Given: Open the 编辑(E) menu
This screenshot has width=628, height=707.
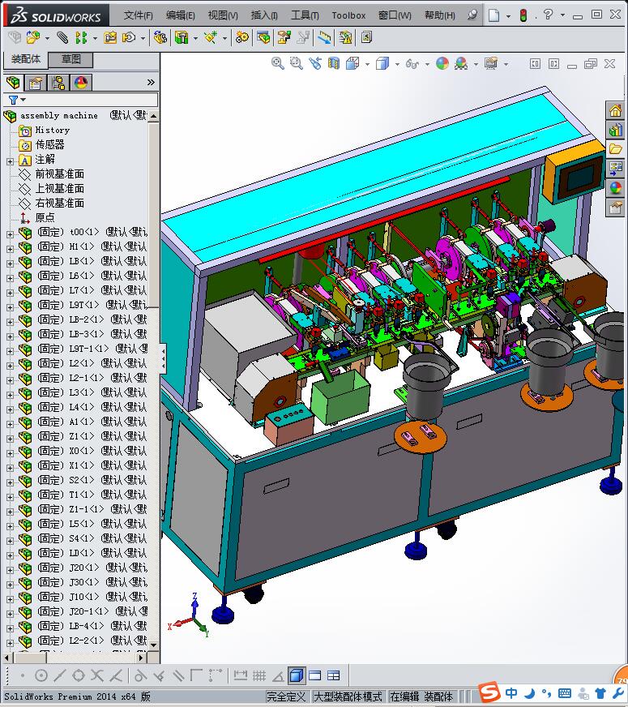Looking at the screenshot, I should (180, 15).
